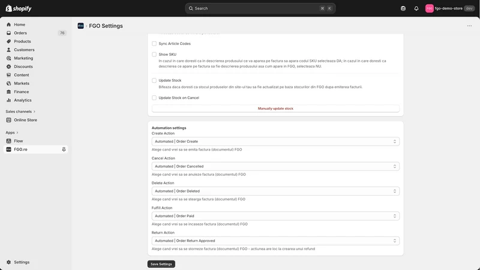Open the Fulfill Action dropdown
Image resolution: width=480 pixels, height=270 pixels.
point(275,216)
